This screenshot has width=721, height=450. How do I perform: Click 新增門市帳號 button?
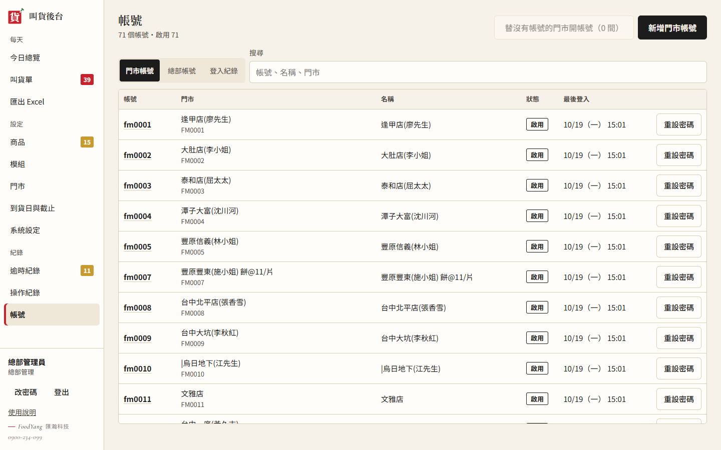coord(672,27)
